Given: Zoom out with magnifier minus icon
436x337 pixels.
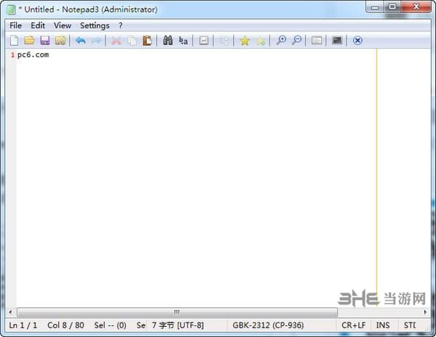Looking at the screenshot, I should (x=296, y=41).
